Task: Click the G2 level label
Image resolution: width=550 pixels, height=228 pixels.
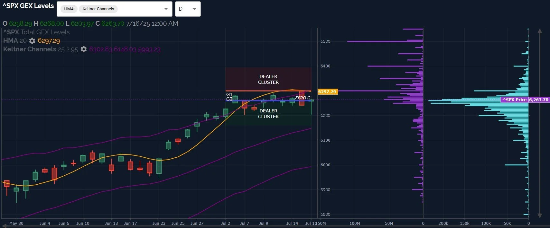Action: [229, 99]
